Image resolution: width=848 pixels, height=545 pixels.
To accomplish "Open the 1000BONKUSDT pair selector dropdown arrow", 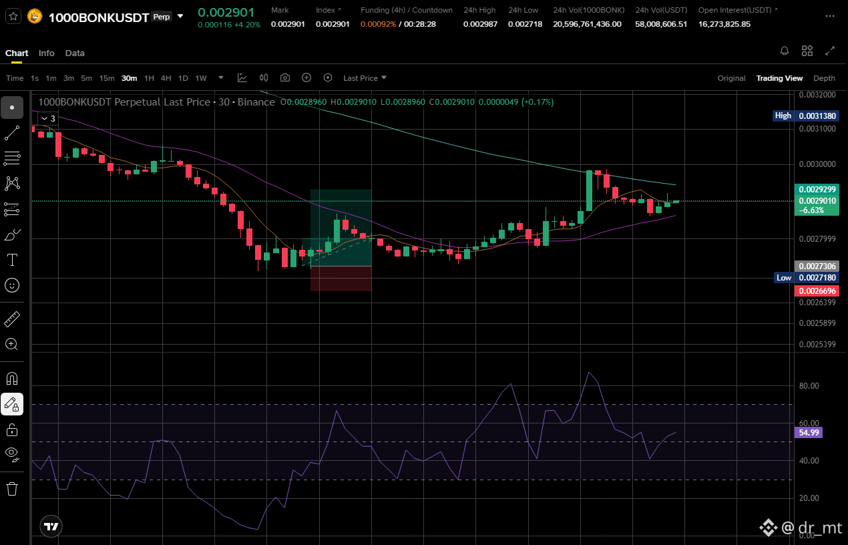I will click(180, 16).
